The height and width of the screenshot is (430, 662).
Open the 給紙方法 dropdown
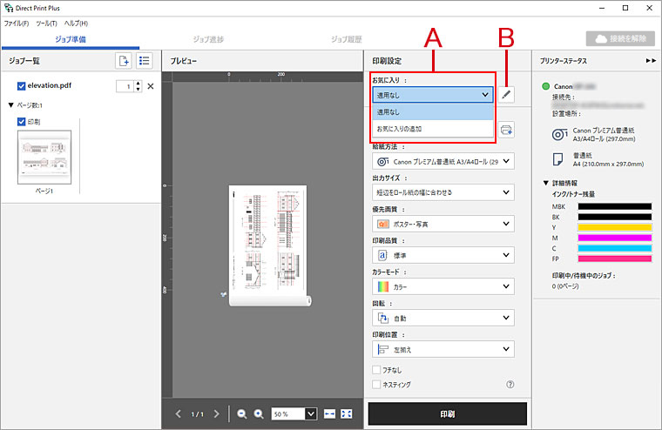[442, 161]
